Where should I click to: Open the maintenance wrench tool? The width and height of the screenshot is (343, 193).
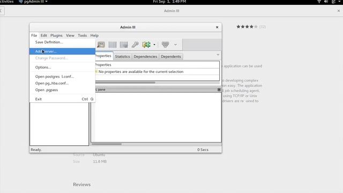(x=135, y=44)
